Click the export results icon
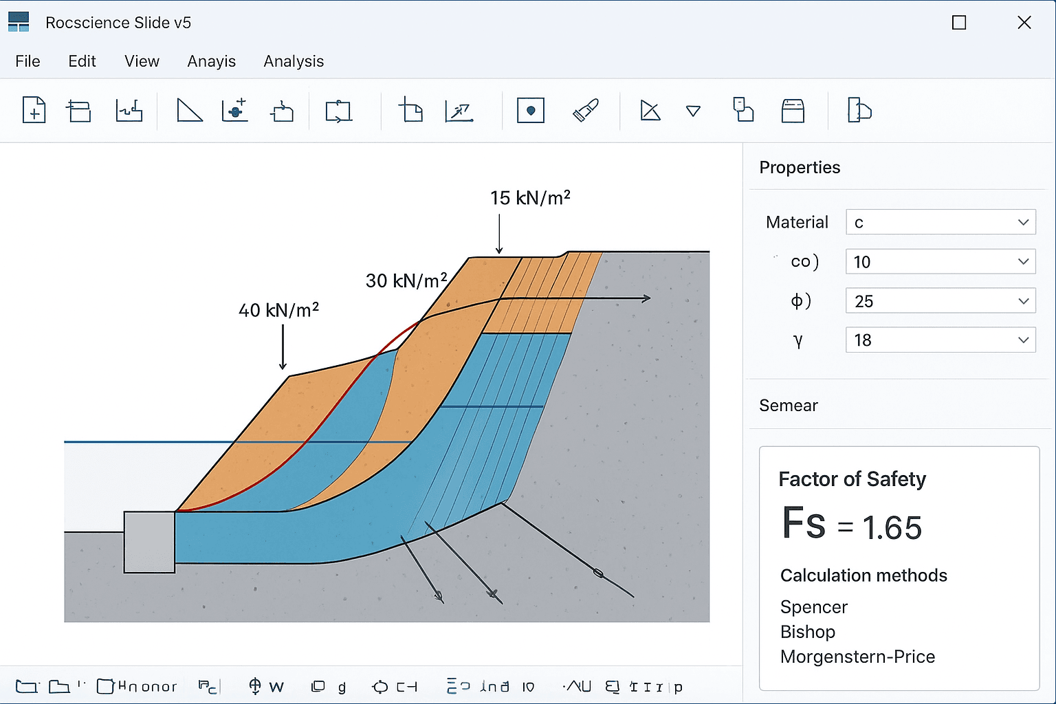This screenshot has height=704, width=1056. pyautogui.click(x=859, y=110)
